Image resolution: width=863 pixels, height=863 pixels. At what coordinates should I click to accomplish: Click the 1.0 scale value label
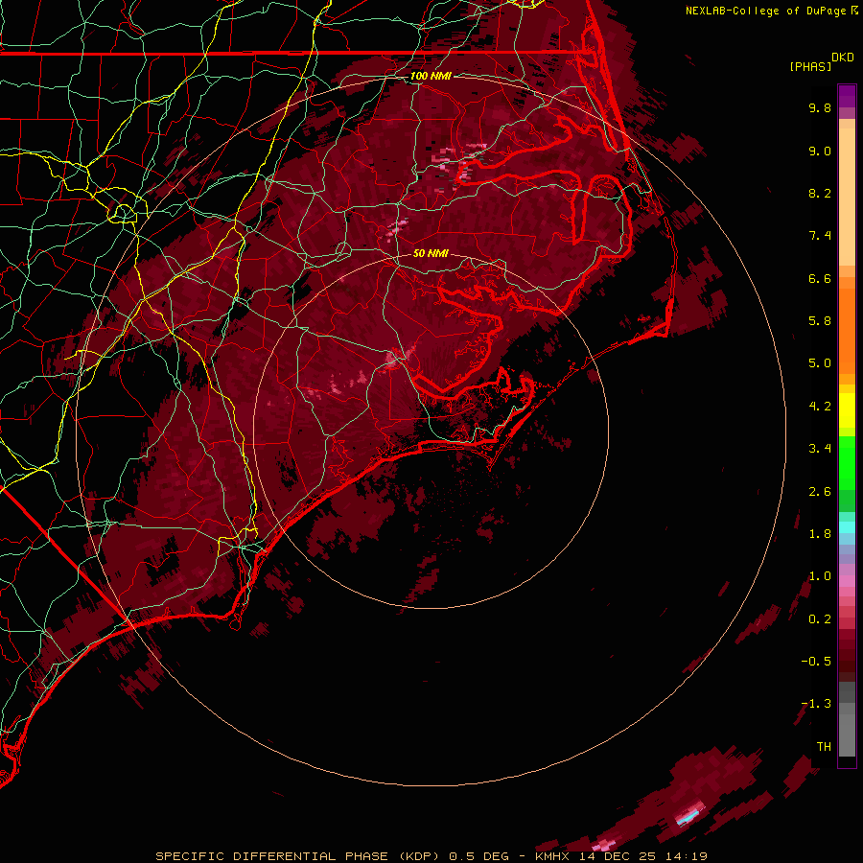point(820,576)
